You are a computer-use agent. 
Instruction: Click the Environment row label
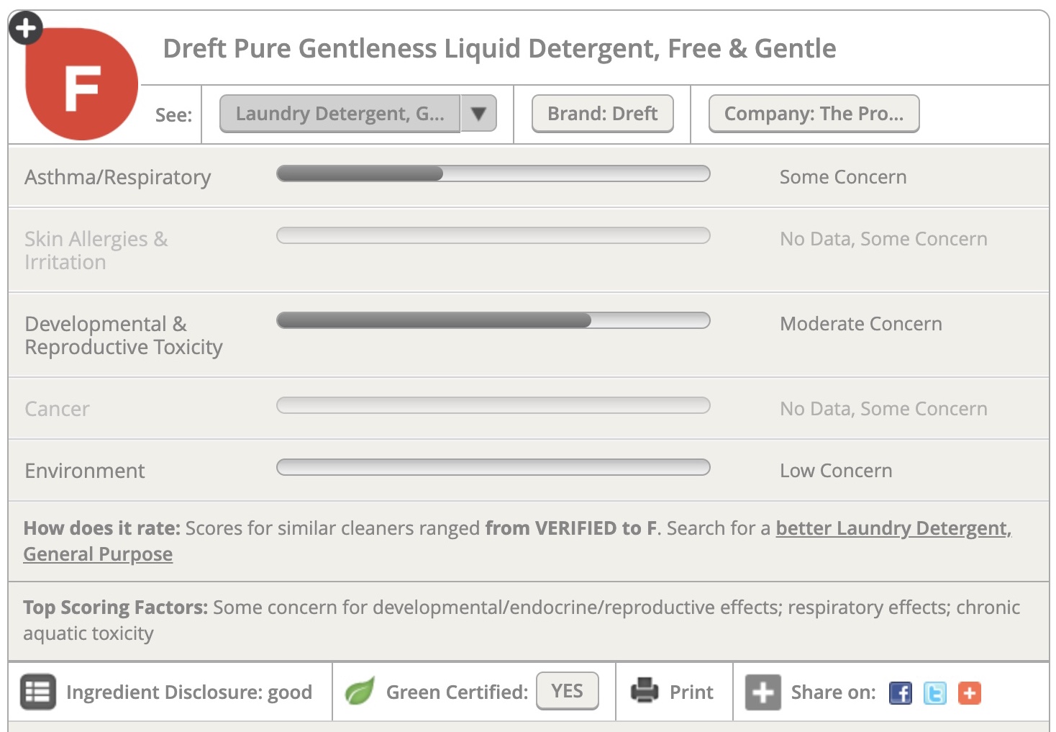(85, 471)
